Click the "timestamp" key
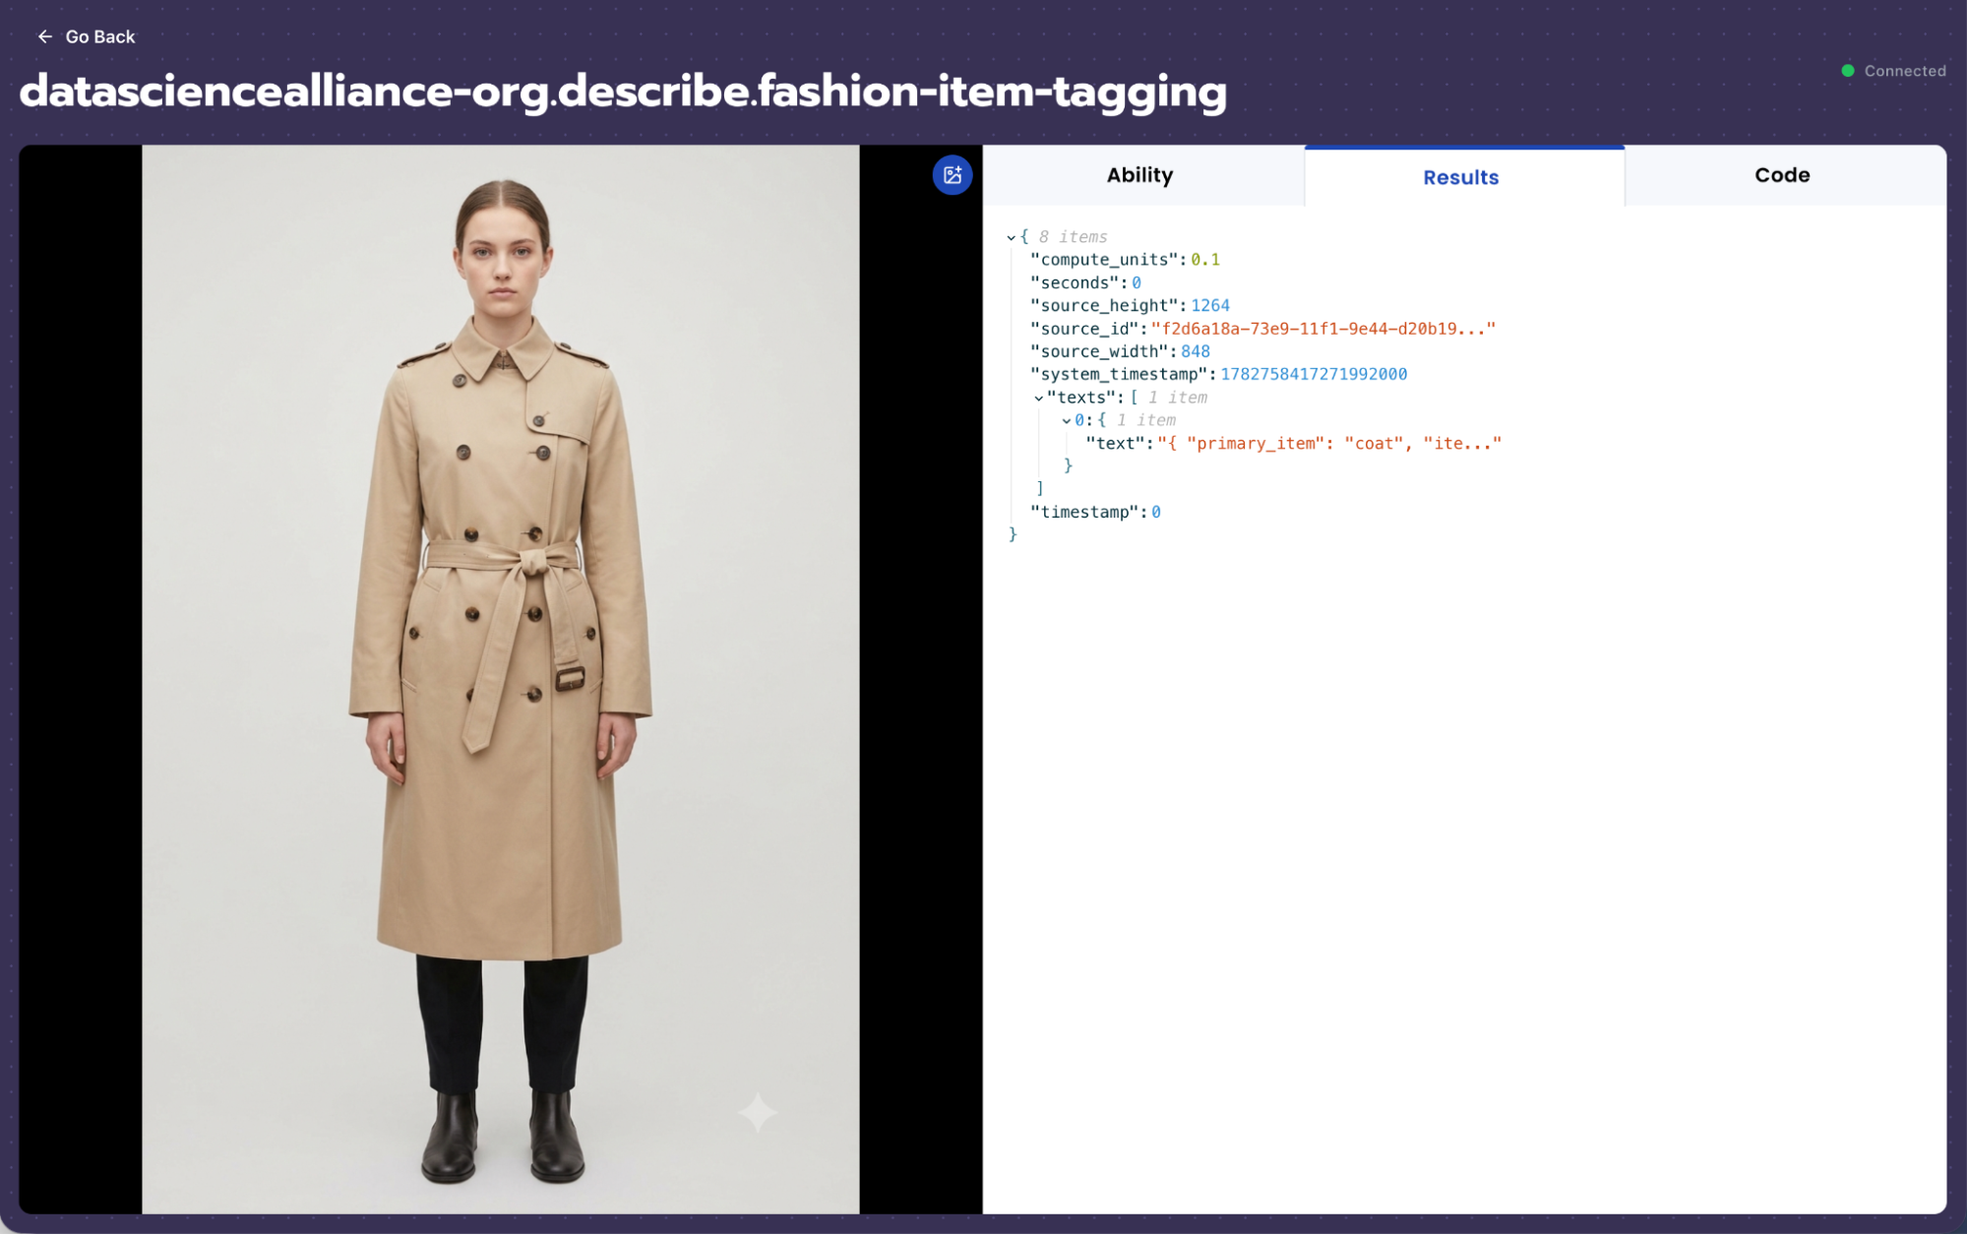The height and width of the screenshot is (1235, 1967). tap(1083, 512)
